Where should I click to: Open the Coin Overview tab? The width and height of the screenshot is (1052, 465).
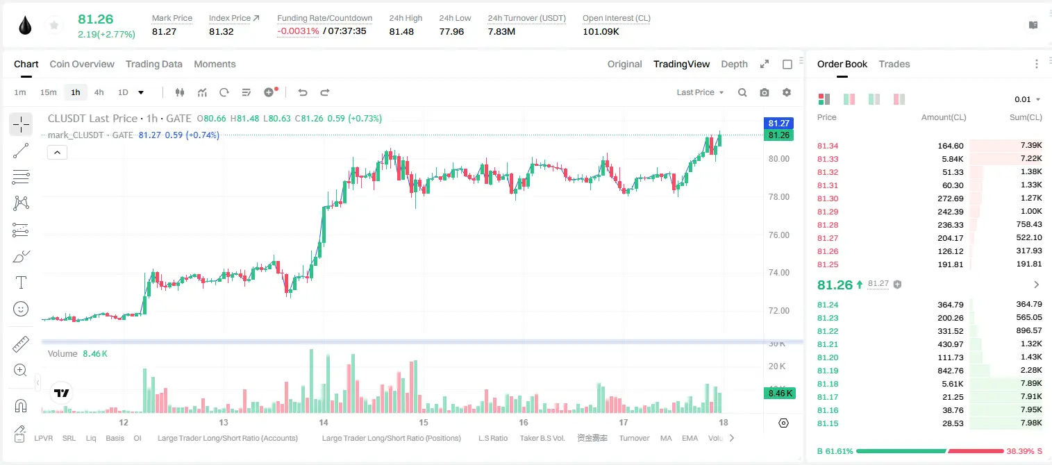point(82,64)
